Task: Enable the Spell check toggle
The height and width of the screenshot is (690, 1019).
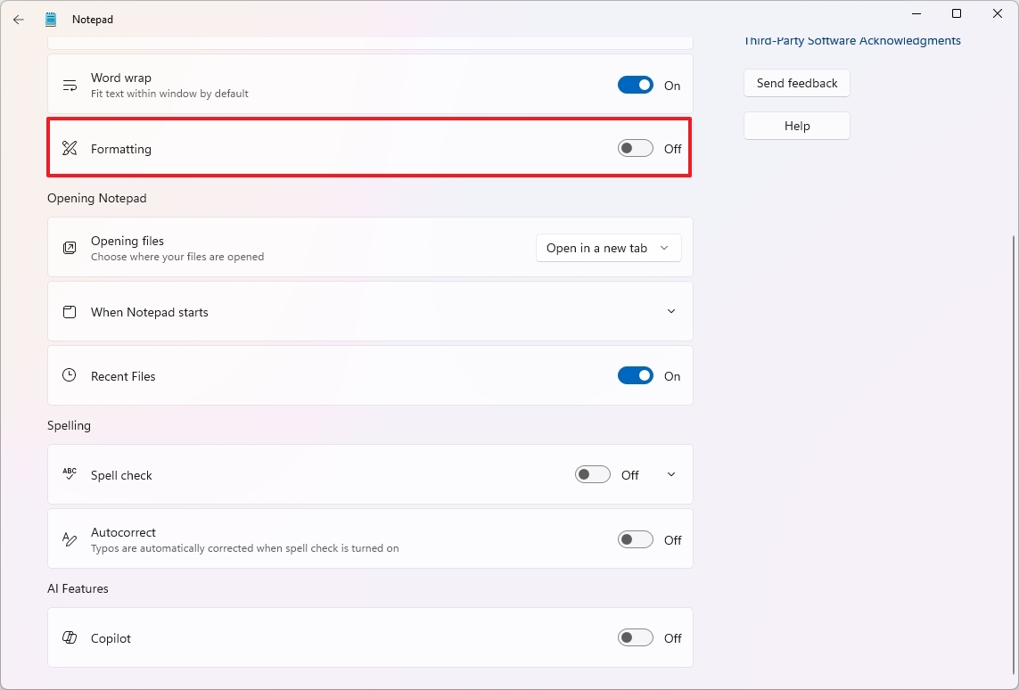Action: click(x=592, y=474)
